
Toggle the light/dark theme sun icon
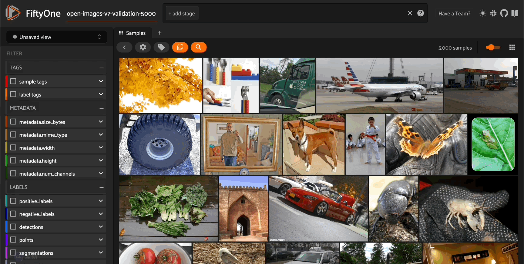click(483, 13)
